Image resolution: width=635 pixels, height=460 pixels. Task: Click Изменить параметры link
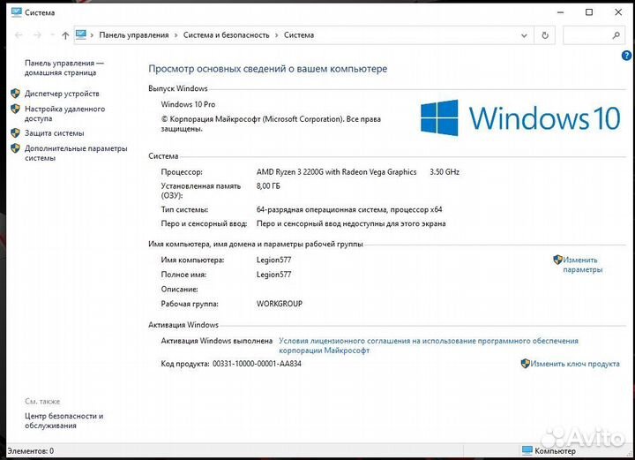[582, 265]
